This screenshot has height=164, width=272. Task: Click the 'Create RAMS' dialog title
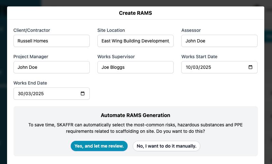[135, 13]
